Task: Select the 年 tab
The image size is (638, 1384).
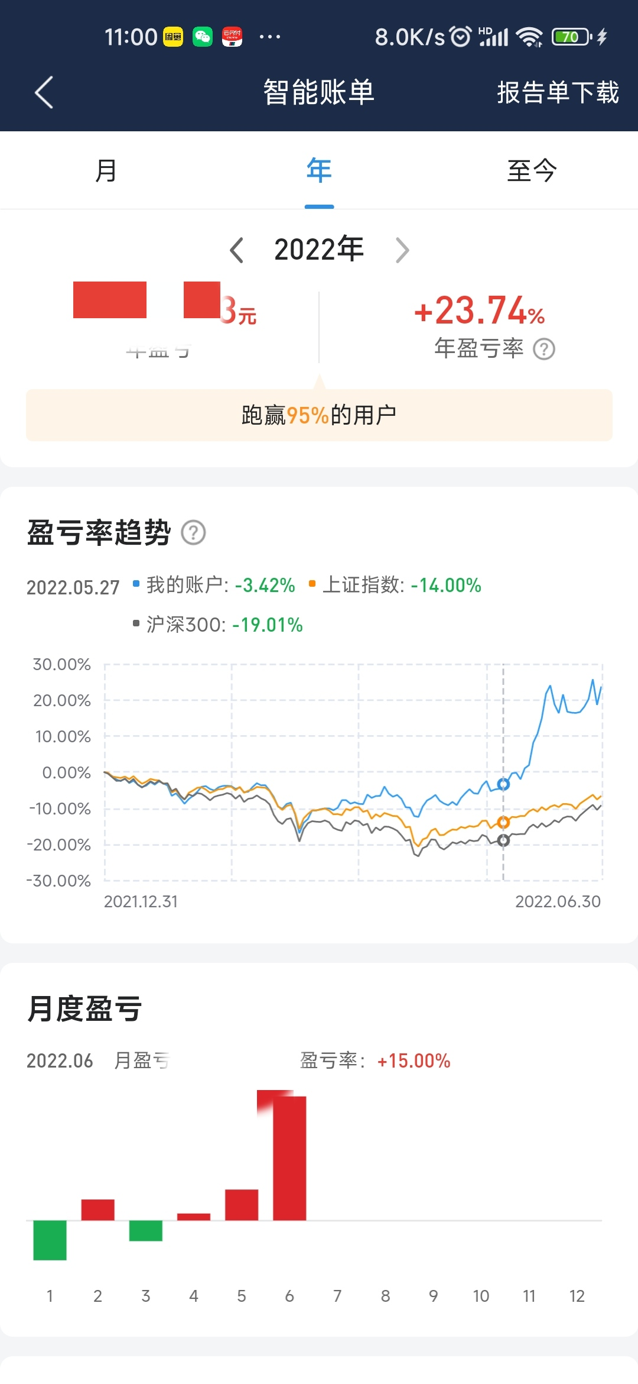Action: point(319,171)
